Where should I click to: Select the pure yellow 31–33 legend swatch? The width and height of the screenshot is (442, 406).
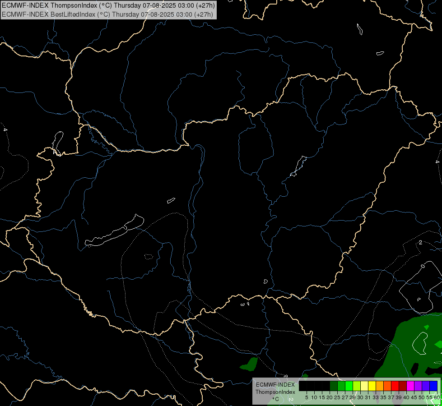[372, 386]
